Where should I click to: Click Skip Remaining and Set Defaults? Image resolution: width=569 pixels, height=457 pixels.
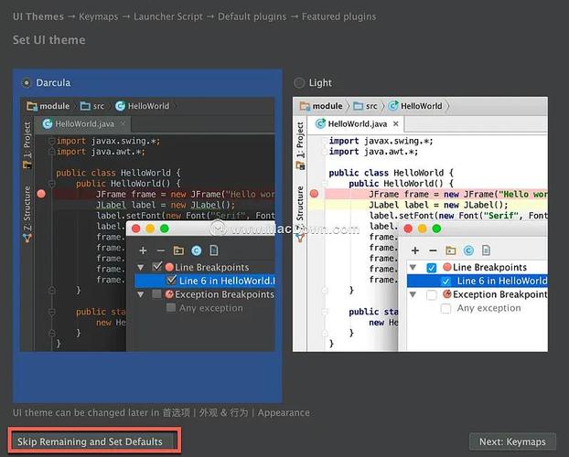(x=90, y=441)
